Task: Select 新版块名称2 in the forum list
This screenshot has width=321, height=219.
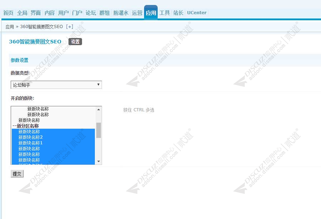Action: 53,137
